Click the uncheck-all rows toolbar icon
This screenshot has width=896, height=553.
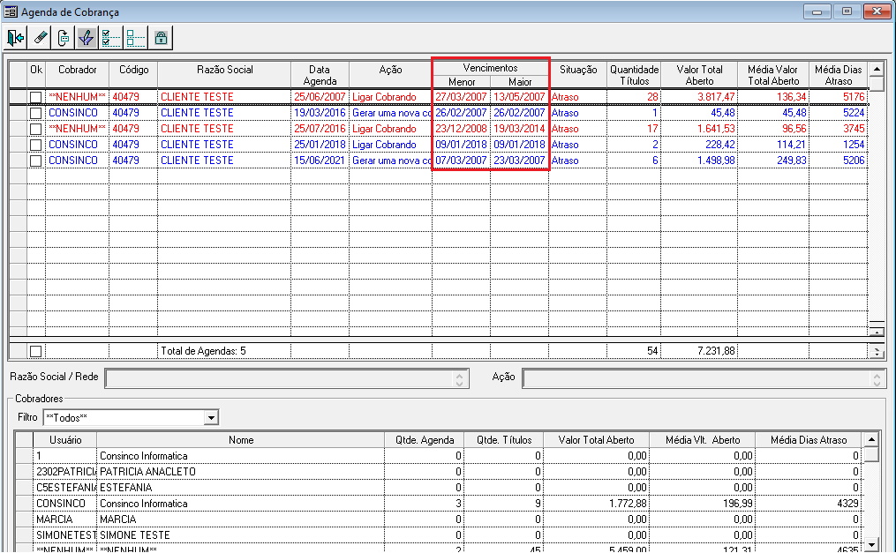135,38
